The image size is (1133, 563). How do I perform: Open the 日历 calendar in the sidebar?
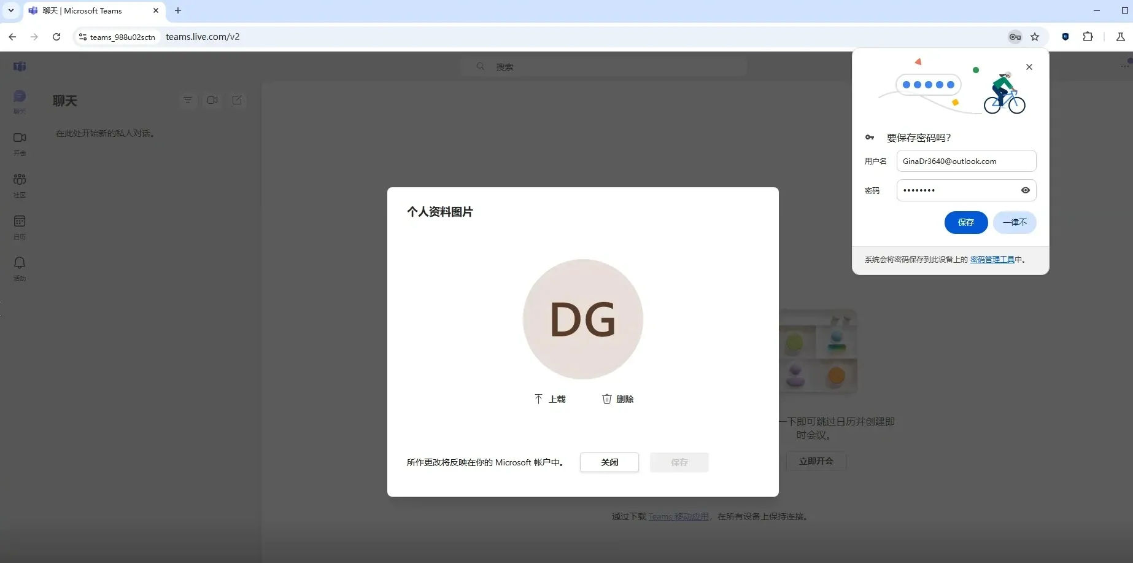tap(20, 226)
